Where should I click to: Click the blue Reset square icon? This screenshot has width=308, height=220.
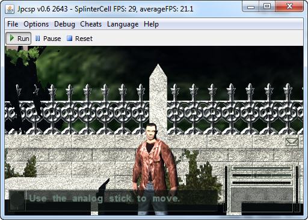69,39
